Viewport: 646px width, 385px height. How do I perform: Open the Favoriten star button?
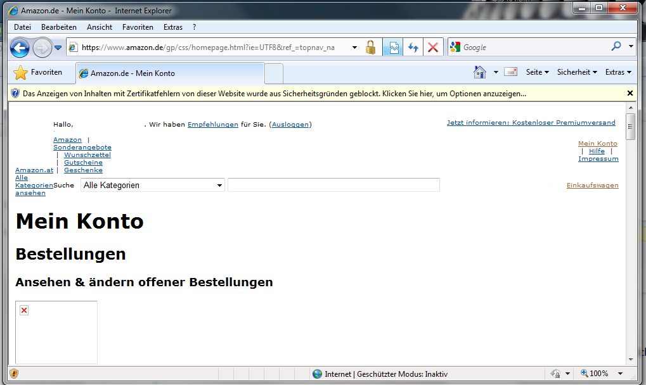click(x=37, y=72)
